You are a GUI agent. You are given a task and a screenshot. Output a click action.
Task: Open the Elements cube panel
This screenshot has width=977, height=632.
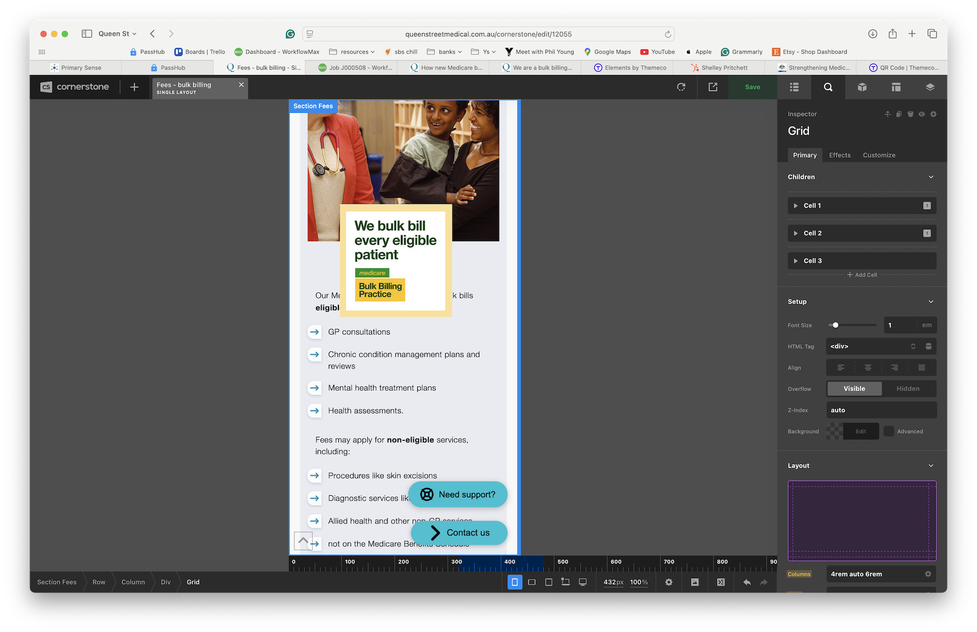coord(862,87)
